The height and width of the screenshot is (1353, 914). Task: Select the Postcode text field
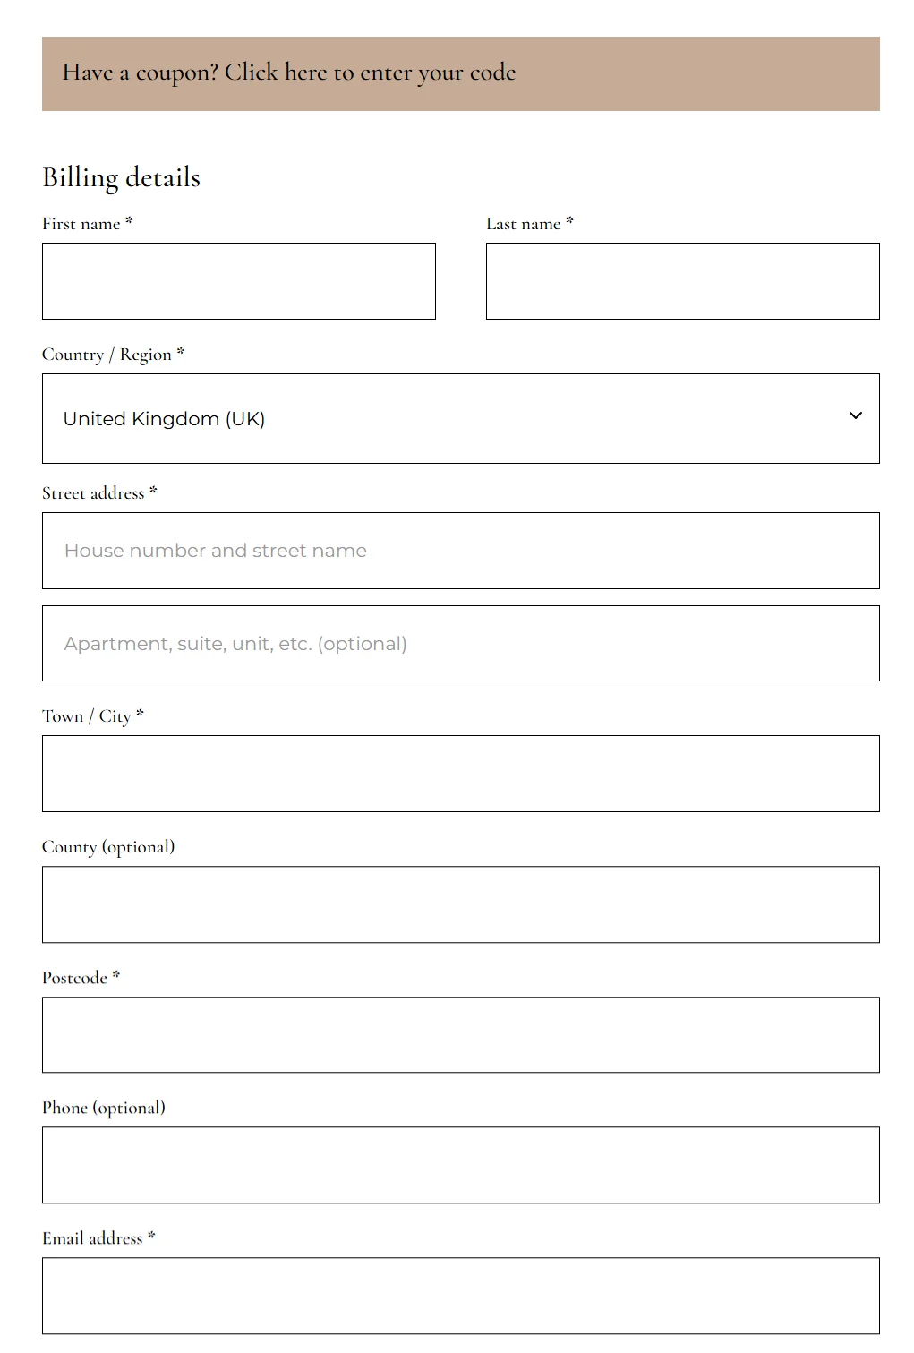460,1035
